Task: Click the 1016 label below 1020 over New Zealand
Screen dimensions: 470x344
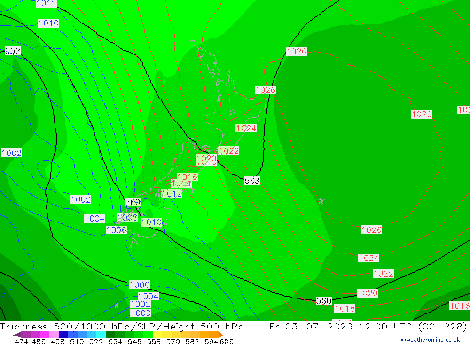Action: click(188, 177)
